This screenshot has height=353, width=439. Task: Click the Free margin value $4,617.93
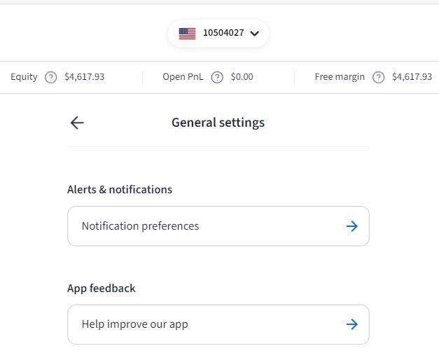point(412,77)
